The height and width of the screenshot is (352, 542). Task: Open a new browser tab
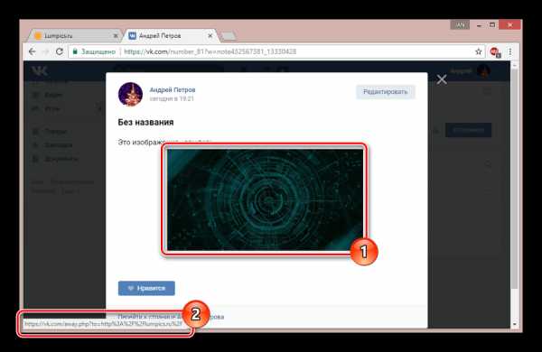pyautogui.click(x=229, y=36)
